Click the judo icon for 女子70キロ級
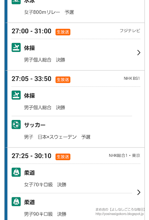149x220 pixels. click(16, 172)
